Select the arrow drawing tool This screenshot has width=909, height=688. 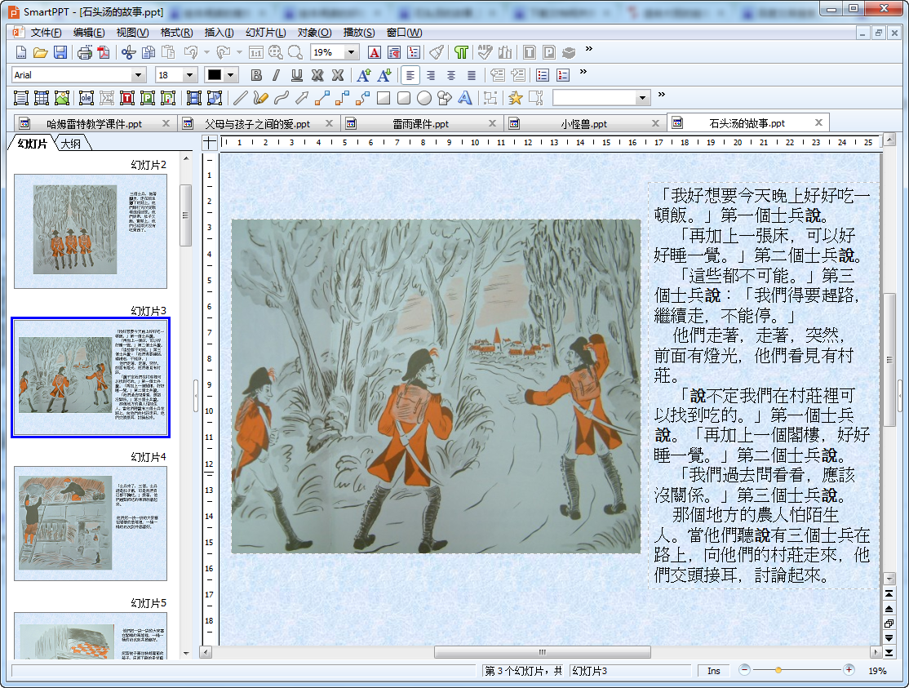(x=301, y=98)
